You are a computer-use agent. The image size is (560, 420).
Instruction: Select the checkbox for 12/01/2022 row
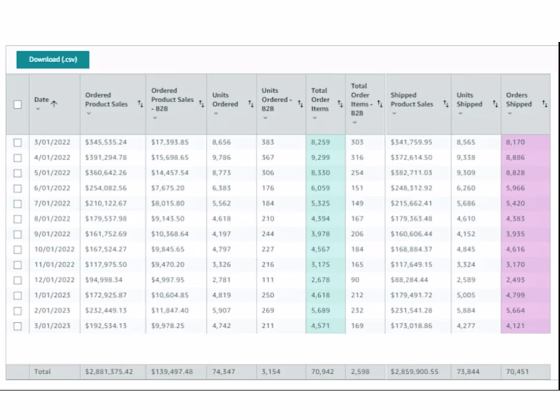(x=17, y=281)
